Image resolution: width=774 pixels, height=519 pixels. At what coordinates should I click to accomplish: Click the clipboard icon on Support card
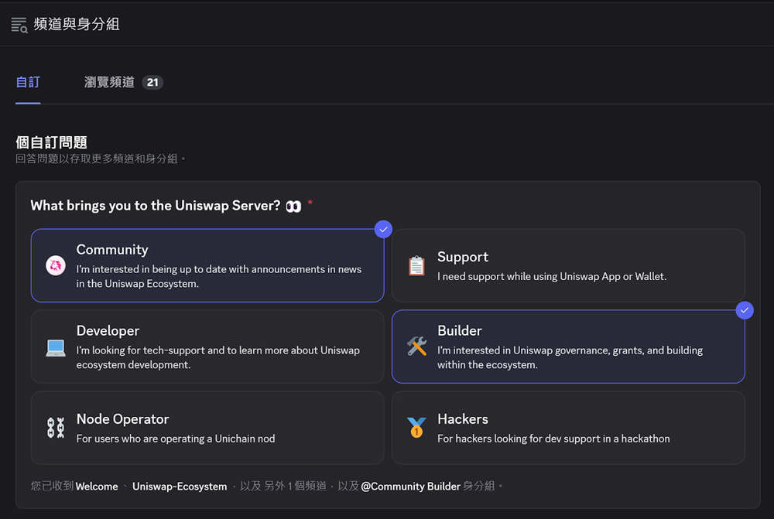click(x=416, y=265)
